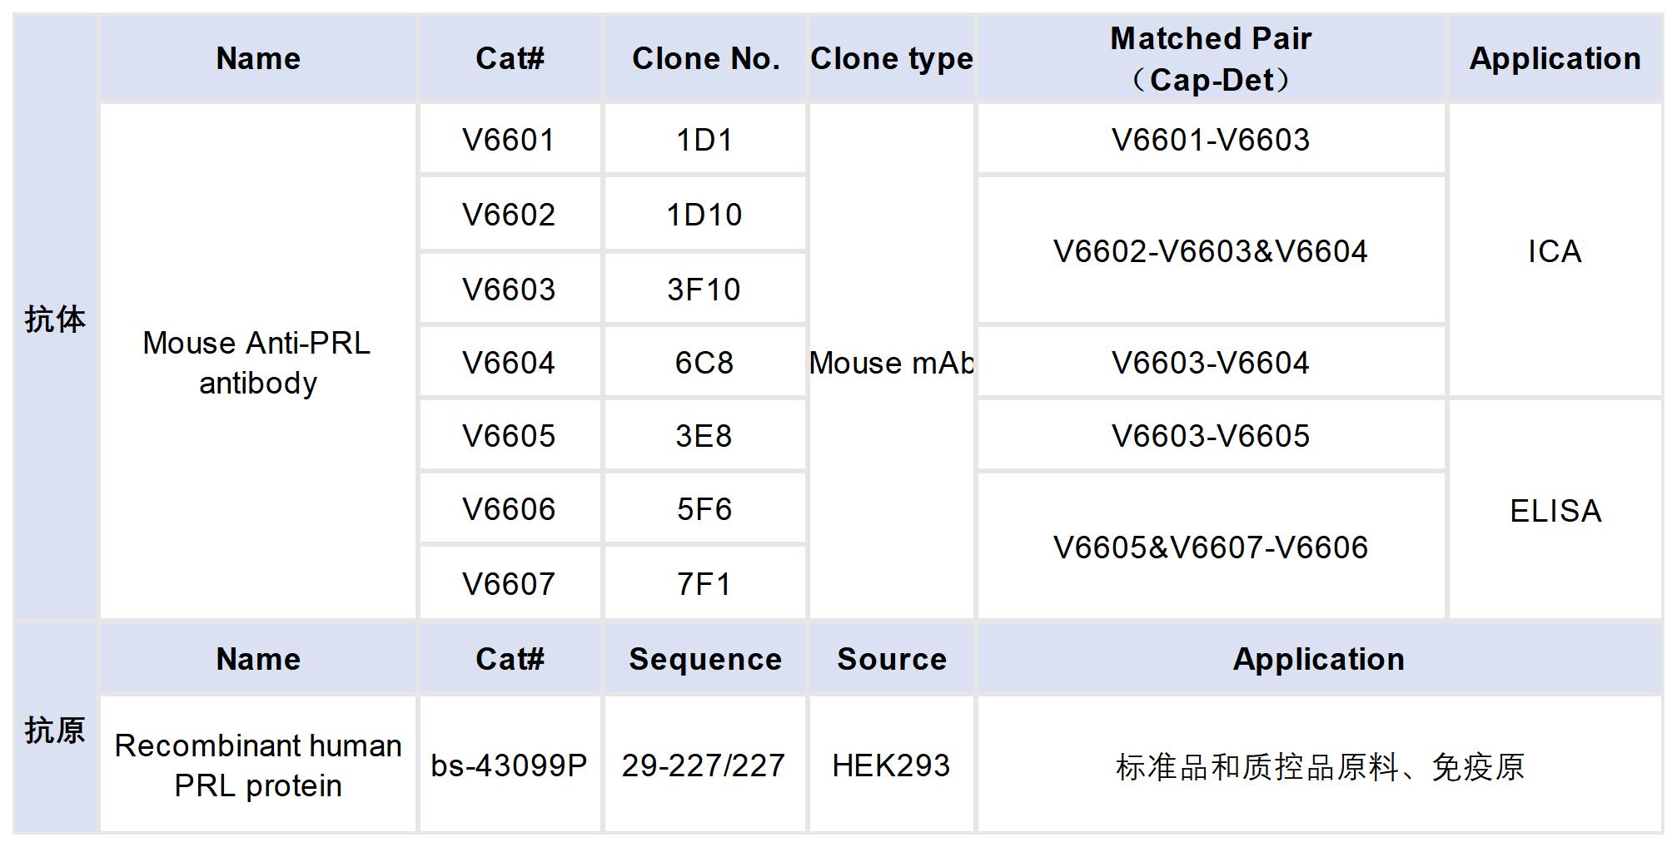Screen dimensions: 1677x847
Task: Select clone number 5F6 cell
Action: pos(704,509)
